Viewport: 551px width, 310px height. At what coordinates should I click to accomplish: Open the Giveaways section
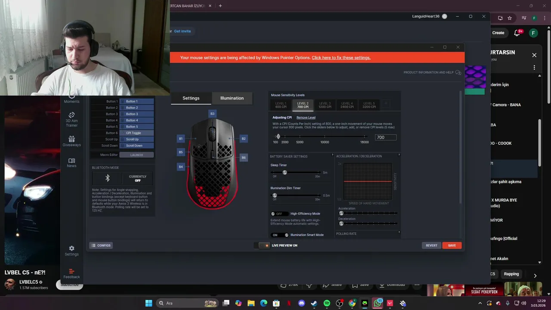coord(71,141)
